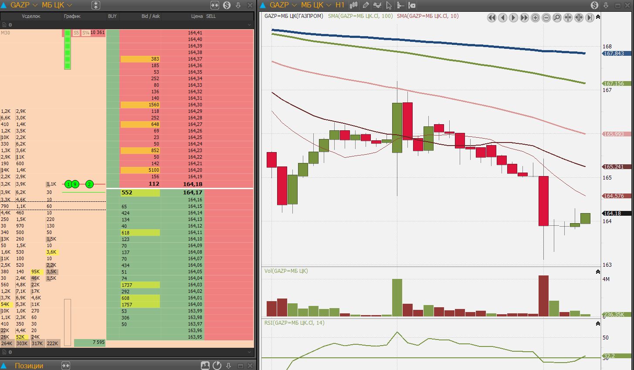Collapse the main price chart pane

tap(598, 17)
